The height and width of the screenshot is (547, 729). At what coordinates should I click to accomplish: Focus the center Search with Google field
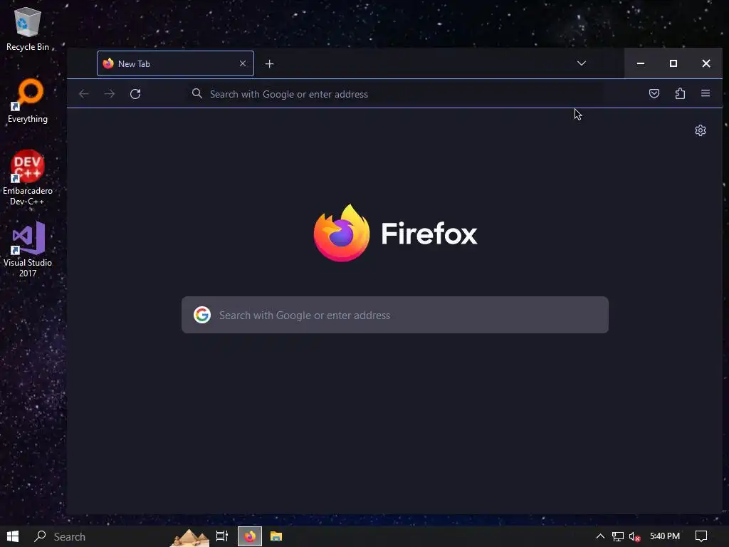click(x=394, y=315)
